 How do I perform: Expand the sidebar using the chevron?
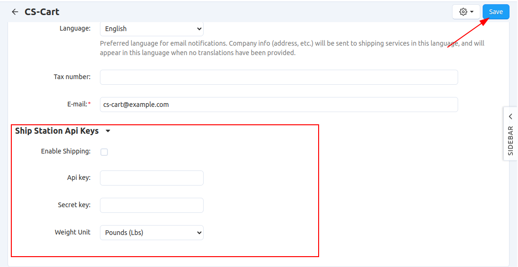pos(510,116)
